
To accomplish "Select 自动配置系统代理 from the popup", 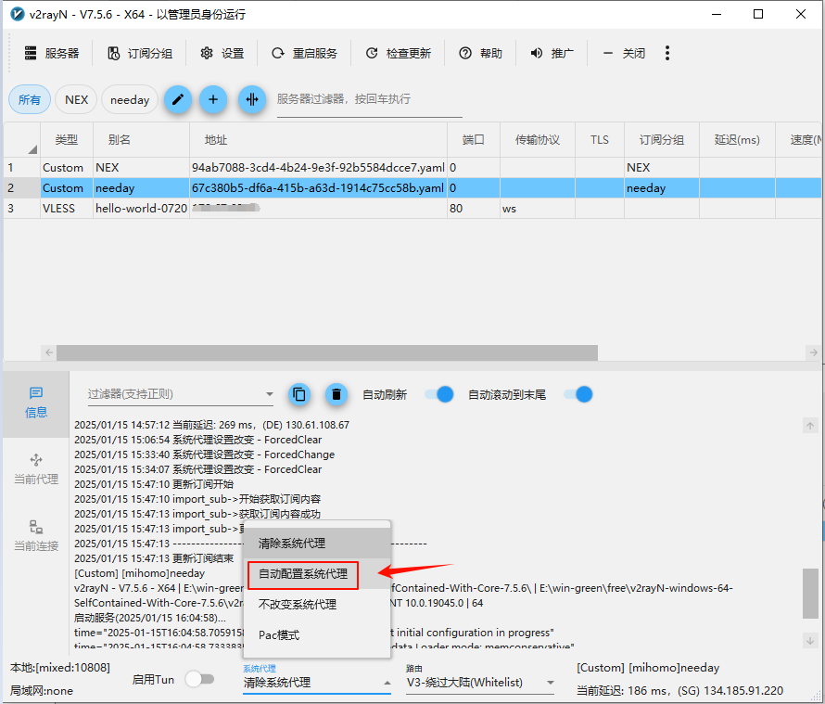I will 303,574.
